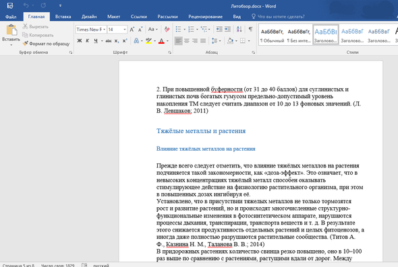Undo the last action
The height and width of the screenshot is (267, 398).
click(x=26, y=5)
